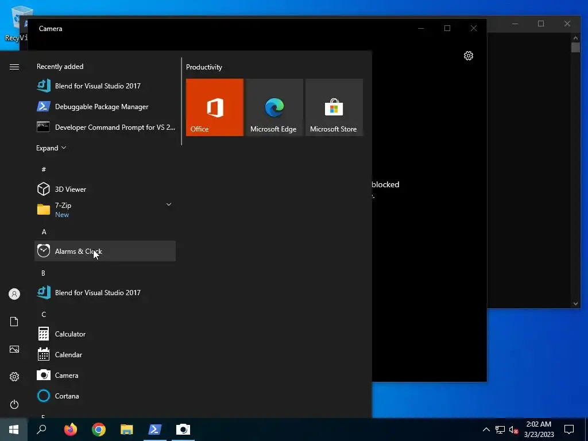Click the Office tile
The width and height of the screenshot is (588, 441).
pos(215,107)
